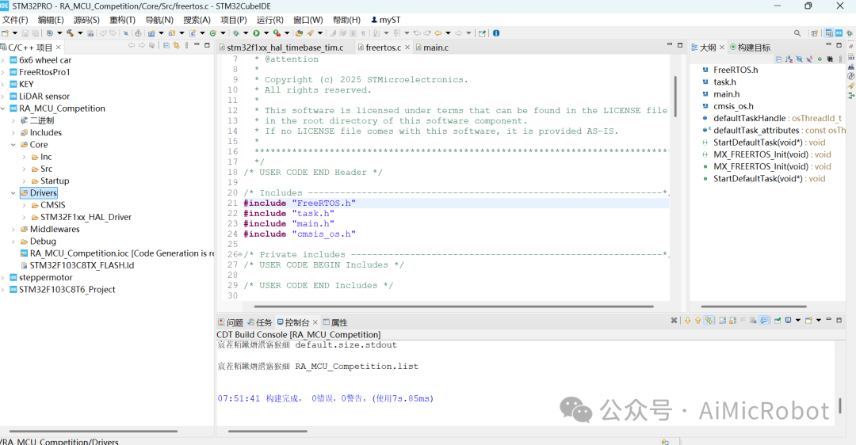Screen dimensions: 856x445
Task: Click the Search magnifier icon at top right
Action: 797,33
